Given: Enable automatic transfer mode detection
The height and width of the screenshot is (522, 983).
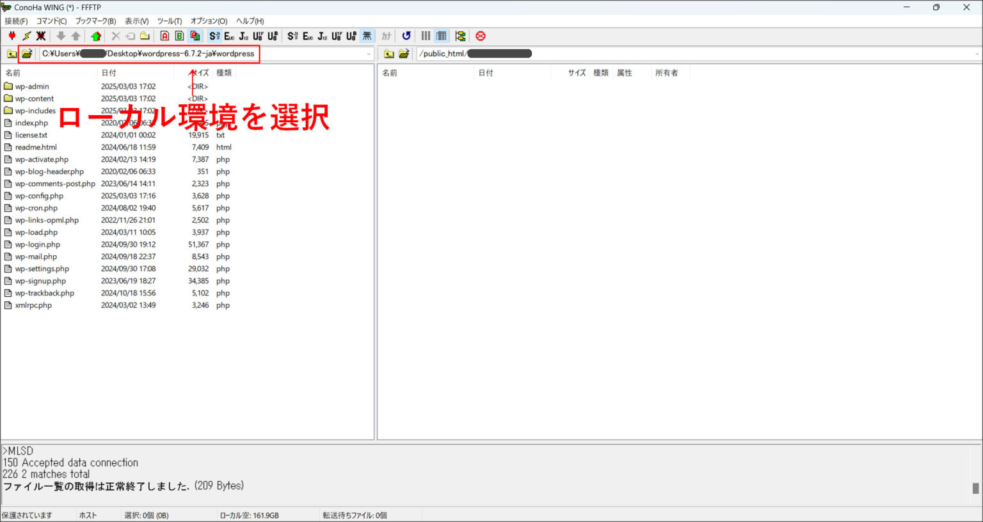Looking at the screenshot, I should click(193, 36).
